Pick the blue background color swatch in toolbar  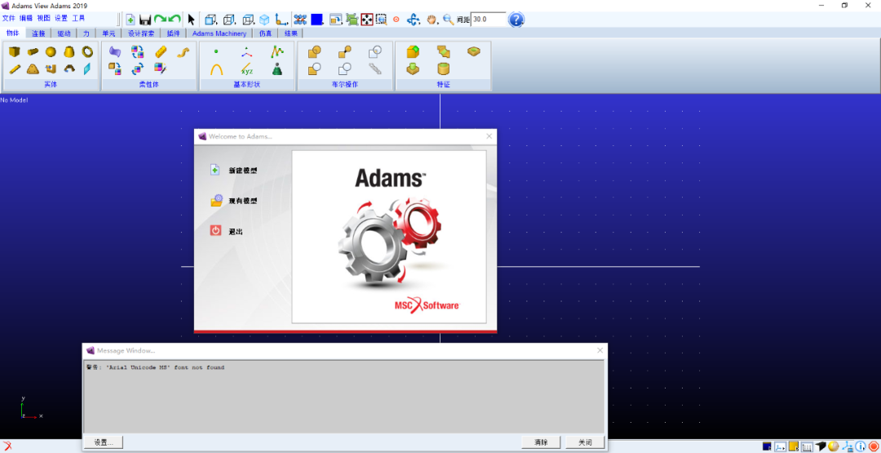tap(317, 19)
